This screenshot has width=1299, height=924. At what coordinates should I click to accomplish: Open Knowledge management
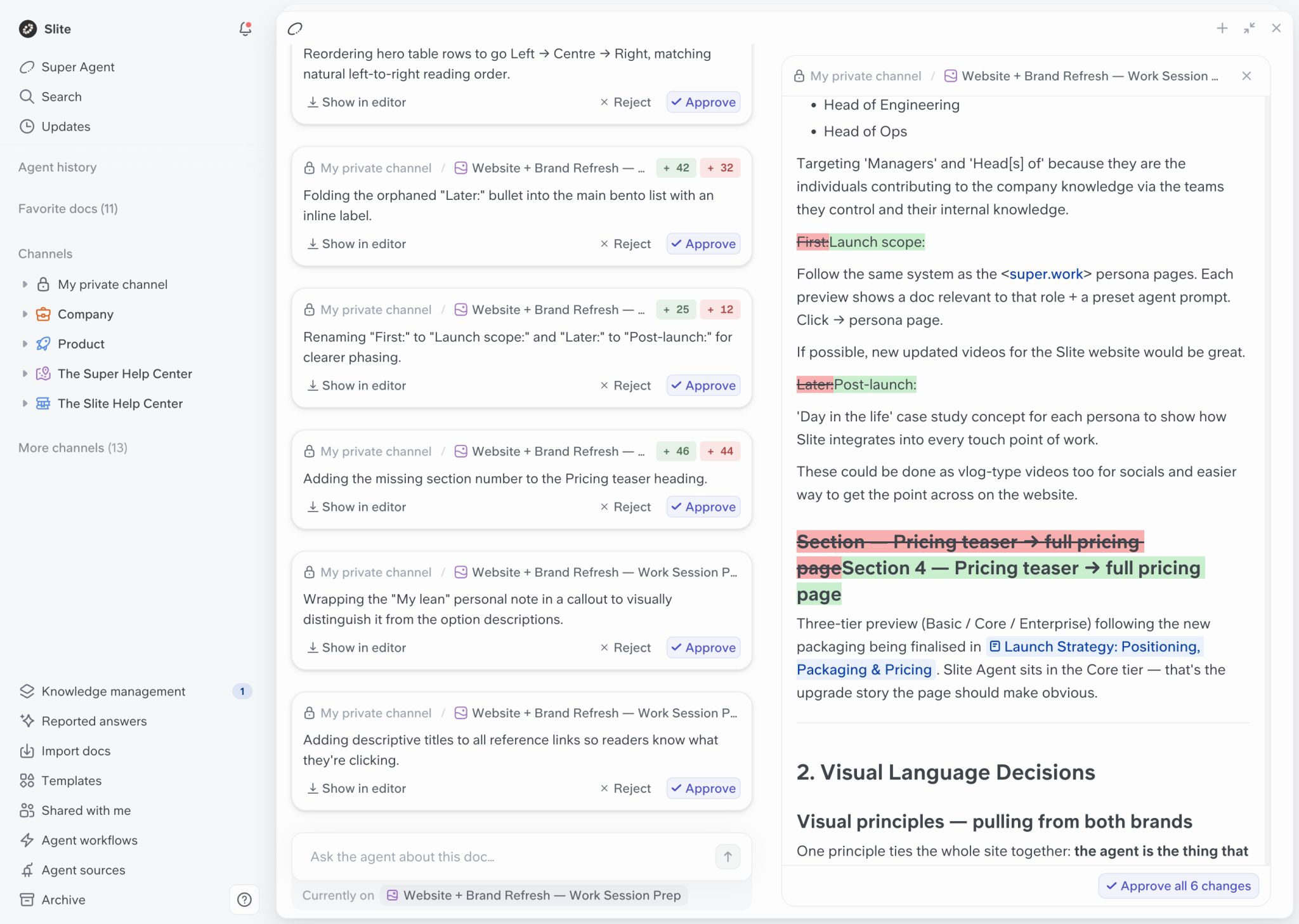(x=114, y=691)
